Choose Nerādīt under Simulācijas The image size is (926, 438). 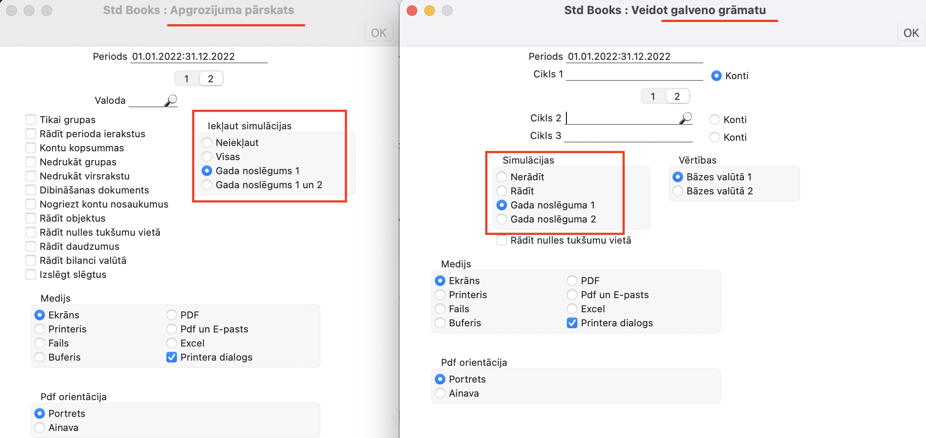coord(502,177)
